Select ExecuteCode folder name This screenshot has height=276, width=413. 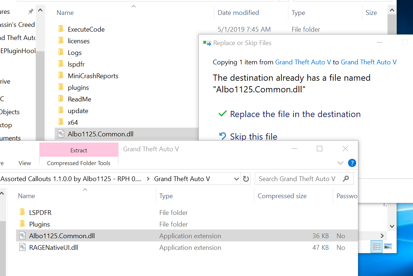(86, 29)
